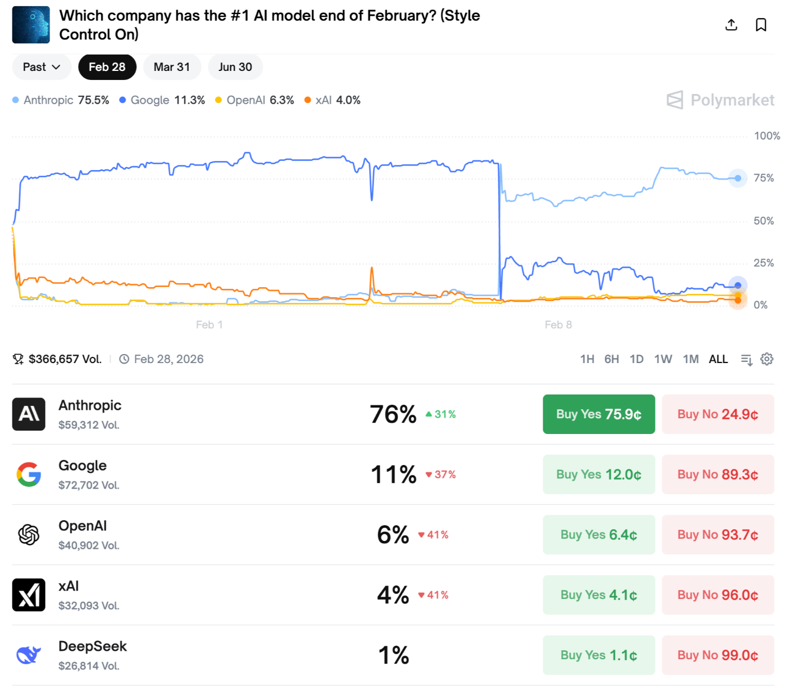
Task: Click the share icon
Action: [x=731, y=25]
